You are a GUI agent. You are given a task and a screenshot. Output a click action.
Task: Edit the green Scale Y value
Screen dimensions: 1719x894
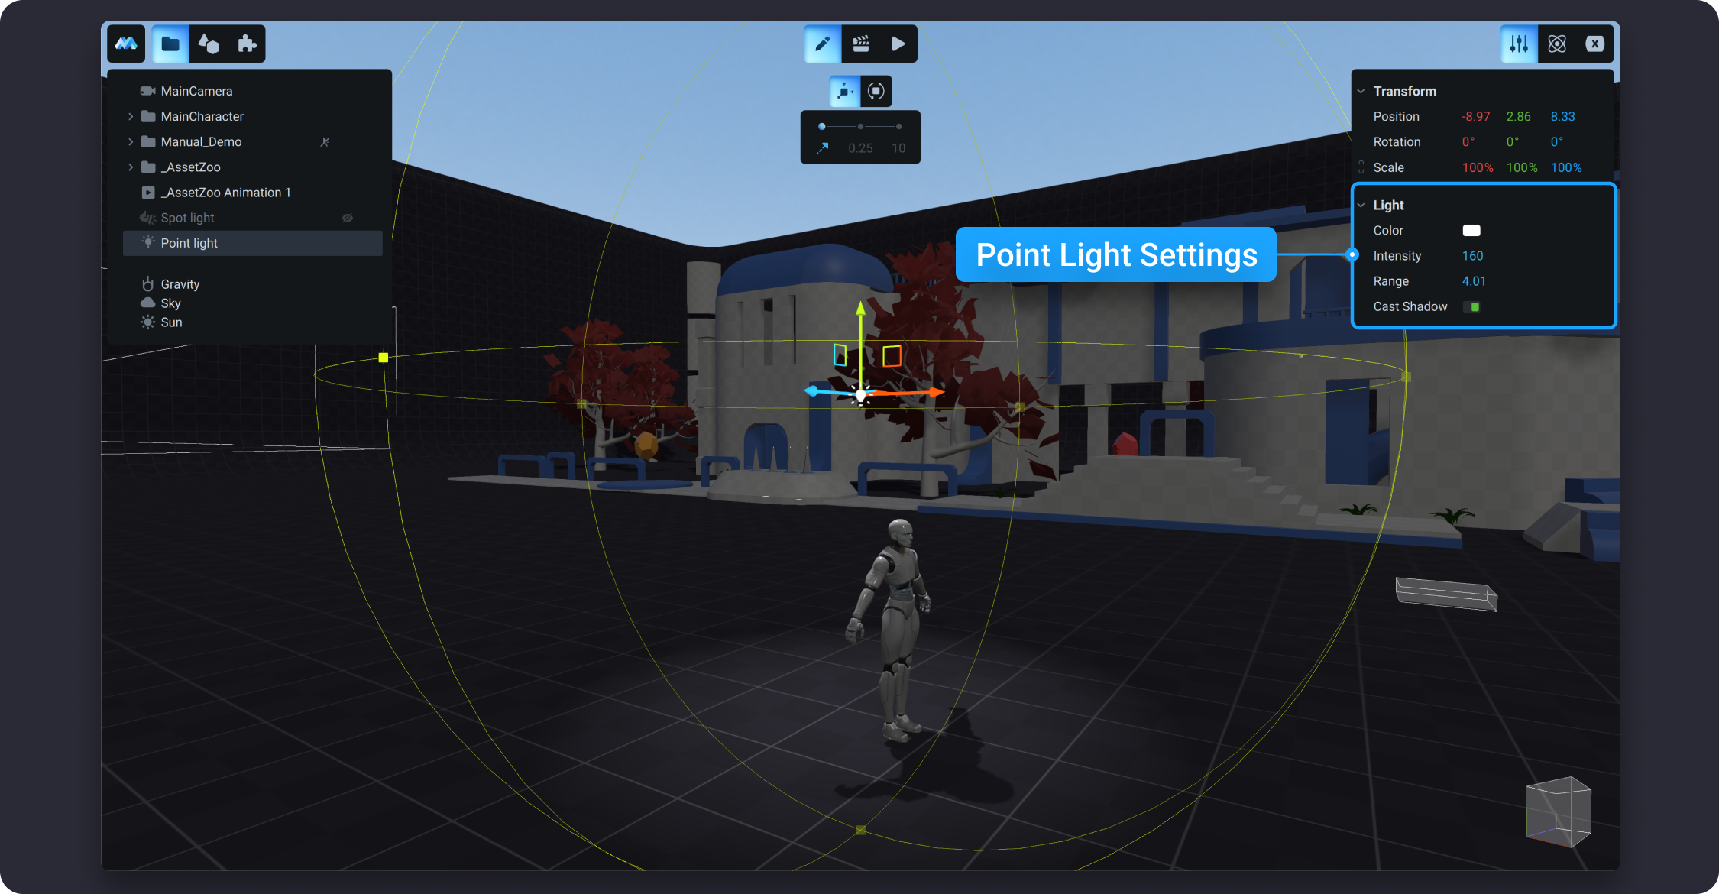pyautogui.click(x=1522, y=167)
